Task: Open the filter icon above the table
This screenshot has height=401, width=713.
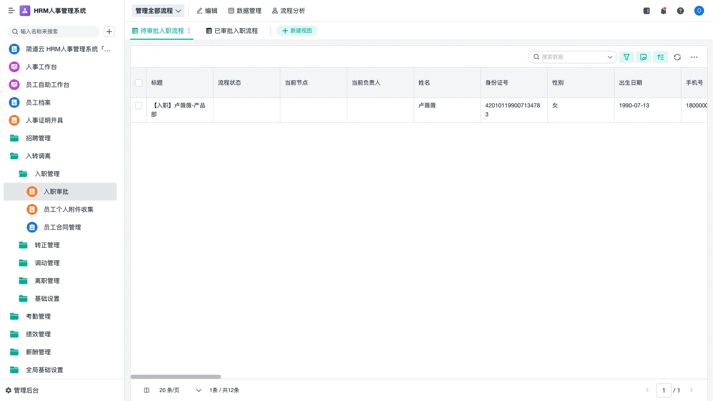Action: point(627,57)
